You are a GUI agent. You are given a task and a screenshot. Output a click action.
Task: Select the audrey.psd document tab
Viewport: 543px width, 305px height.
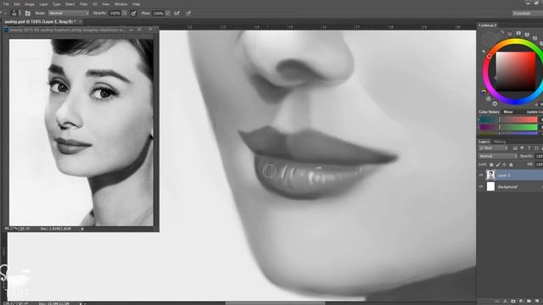[x=40, y=21]
